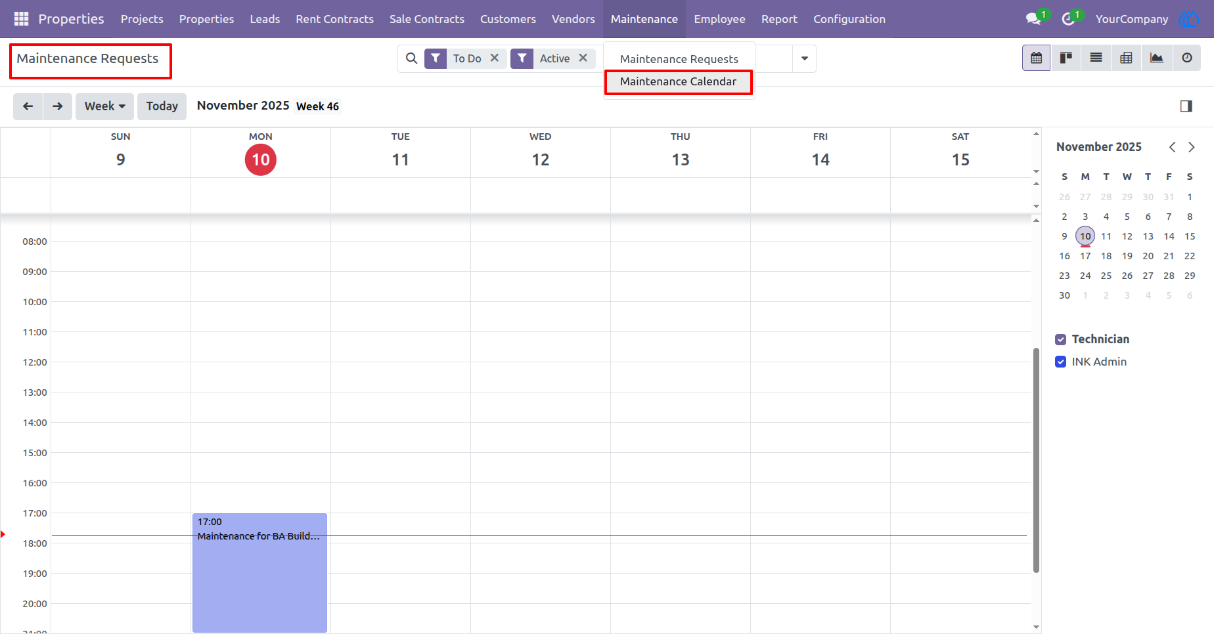Open the Configuration menu
Viewport: 1214px width, 634px height.
(849, 19)
